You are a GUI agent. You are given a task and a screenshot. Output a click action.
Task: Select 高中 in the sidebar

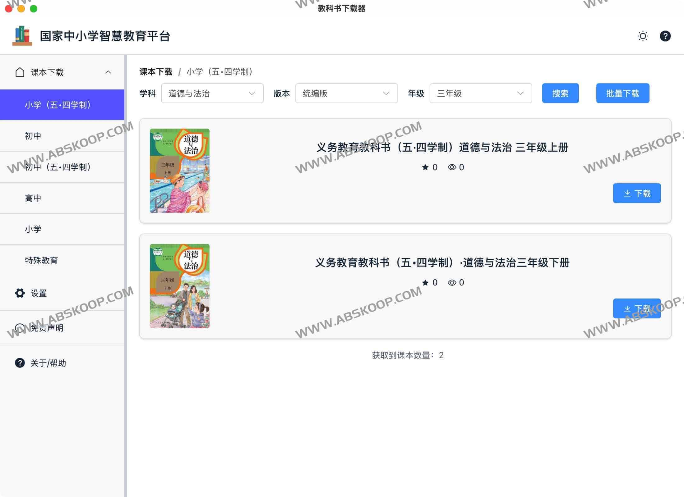tap(33, 198)
